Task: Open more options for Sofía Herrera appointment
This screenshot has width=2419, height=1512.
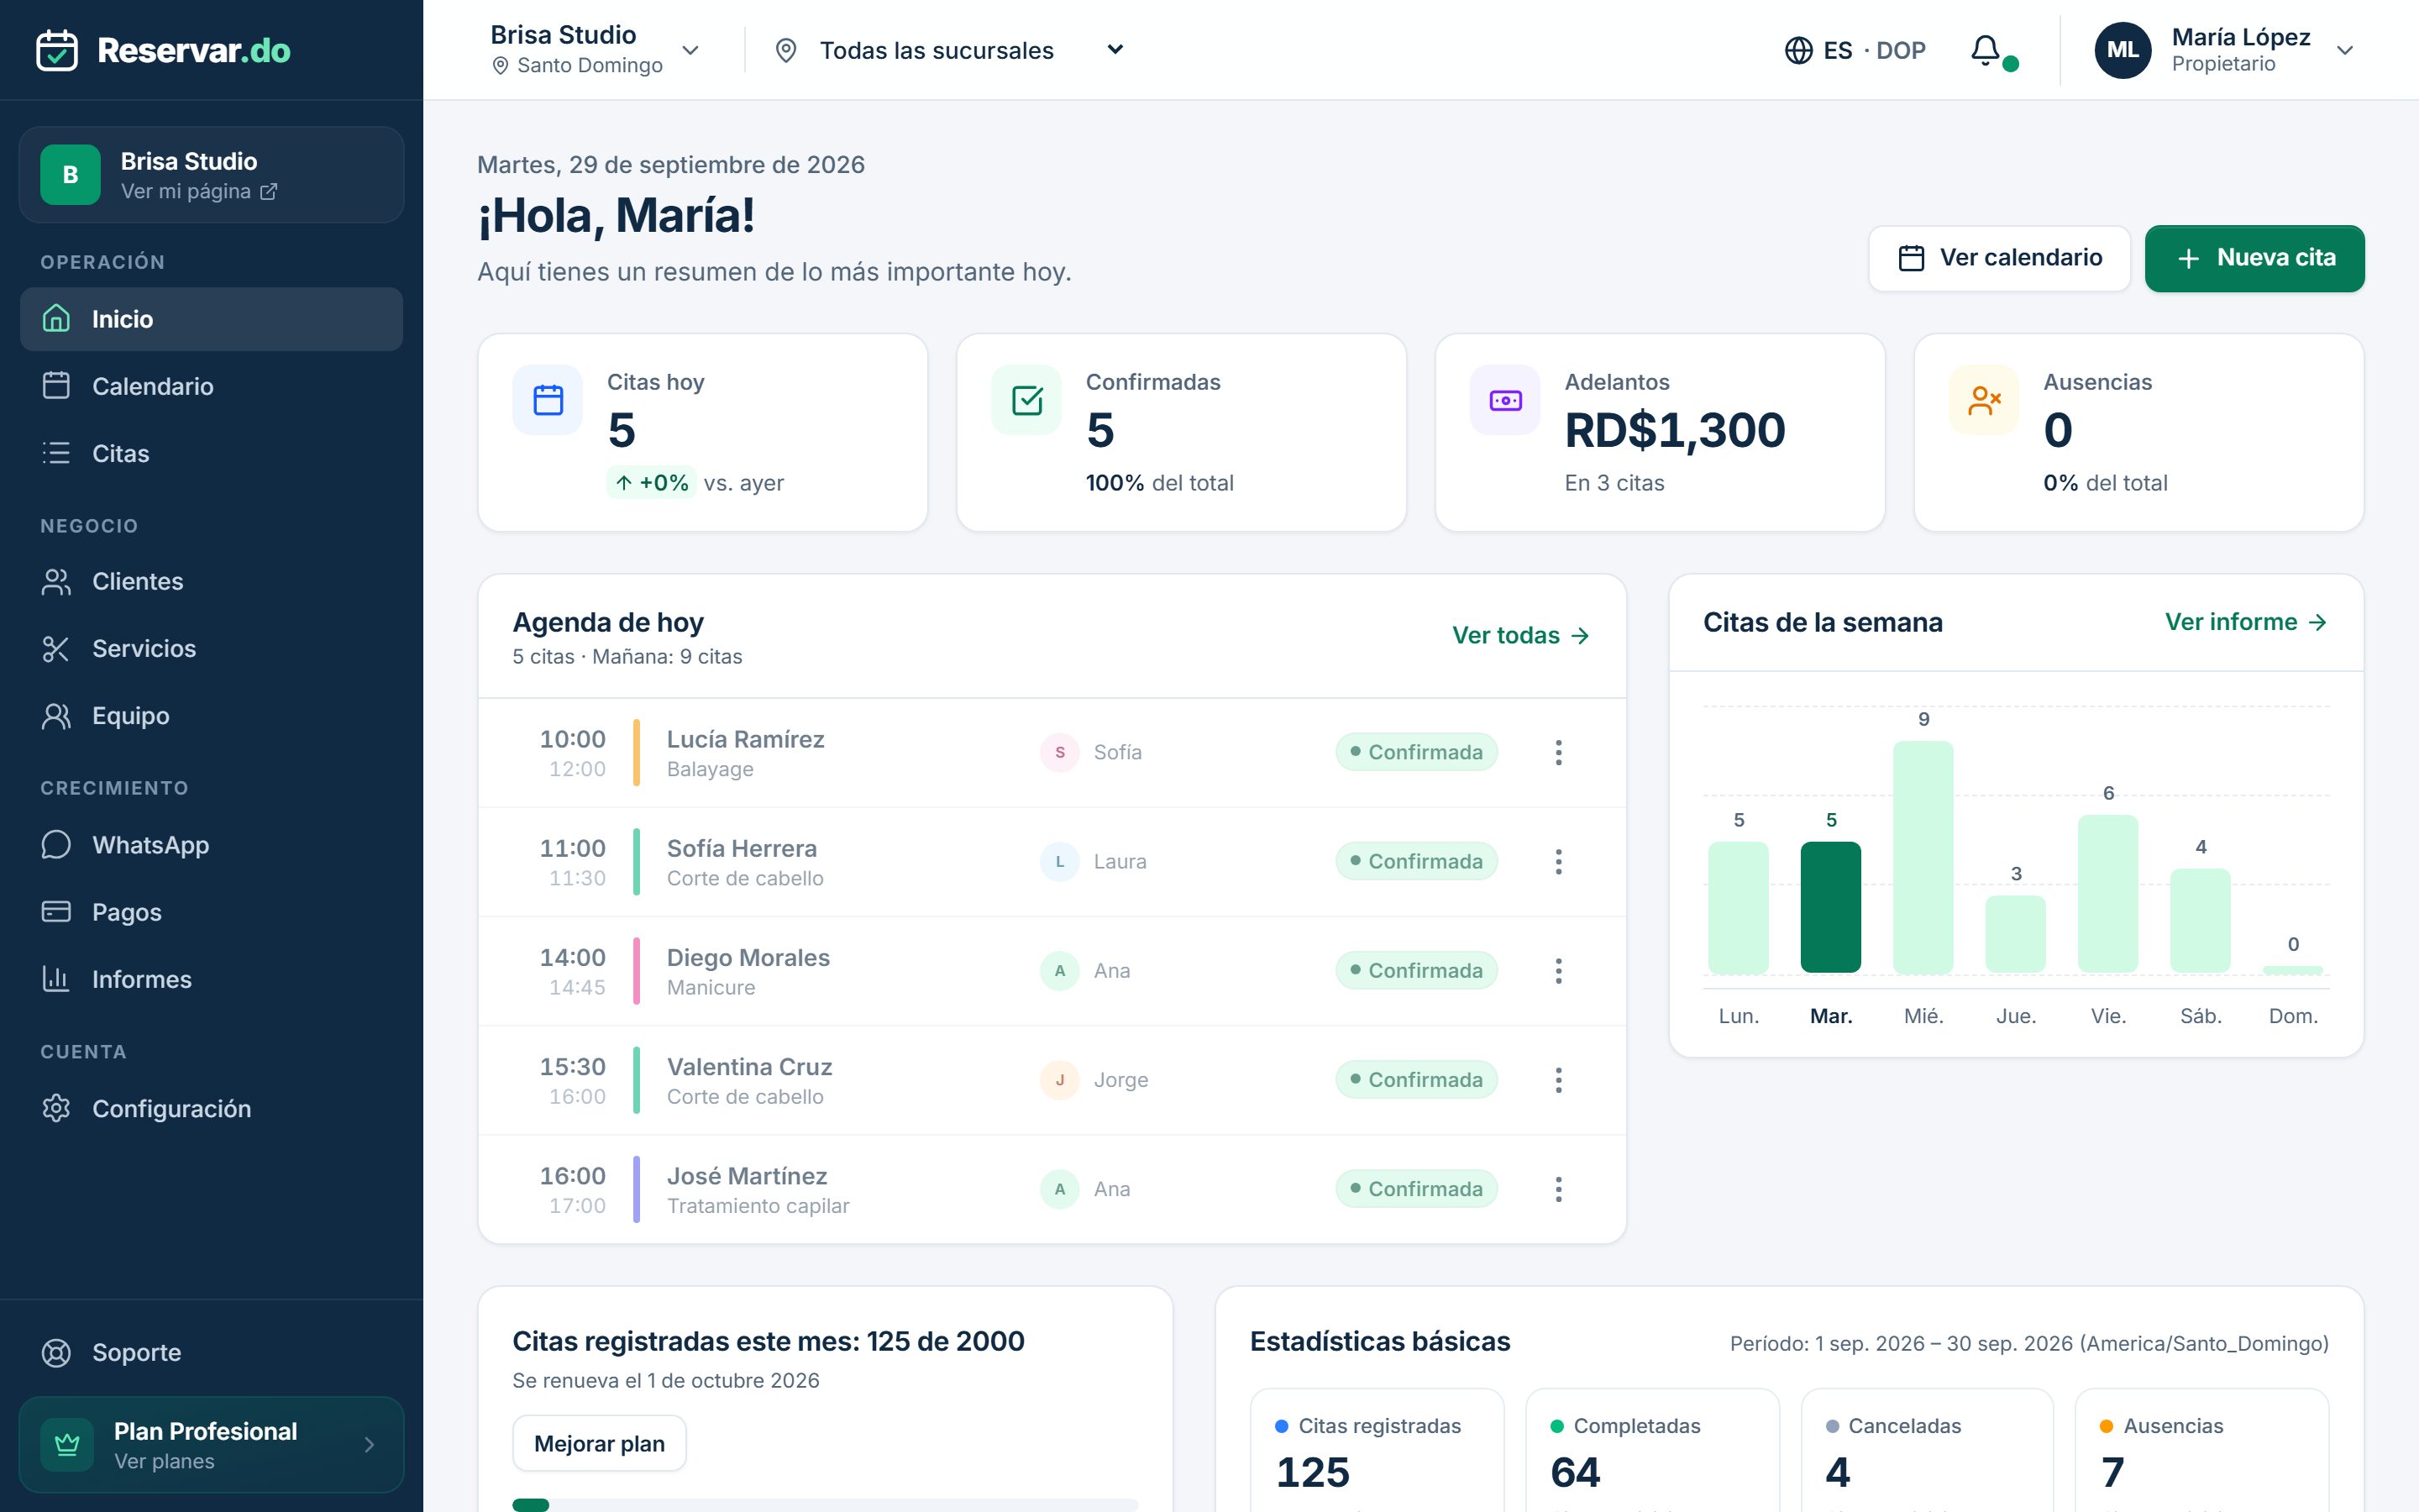Action: pos(1558,861)
